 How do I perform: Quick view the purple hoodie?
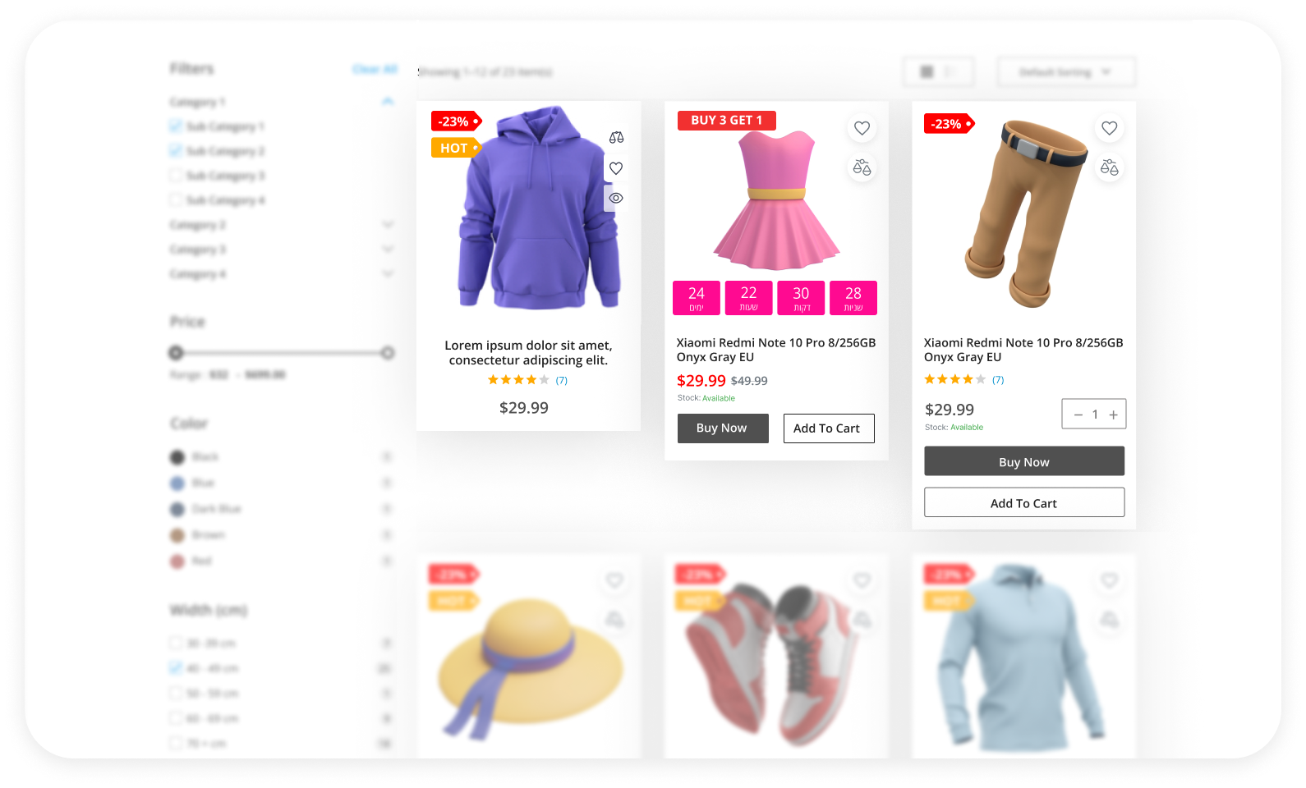[x=616, y=198]
